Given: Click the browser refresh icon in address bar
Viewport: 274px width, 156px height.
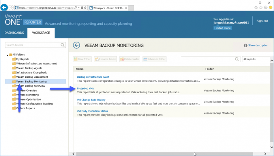Looking at the screenshot, I should (x=85, y=7).
